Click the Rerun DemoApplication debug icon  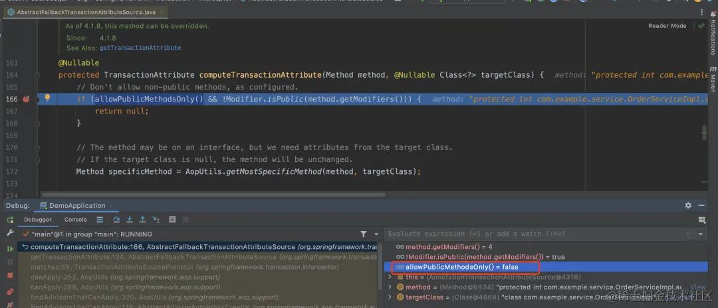[x=10, y=220]
